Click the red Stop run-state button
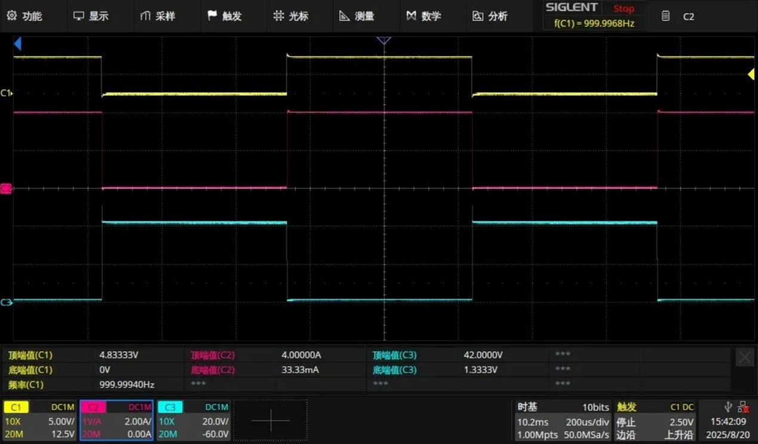 (x=623, y=8)
